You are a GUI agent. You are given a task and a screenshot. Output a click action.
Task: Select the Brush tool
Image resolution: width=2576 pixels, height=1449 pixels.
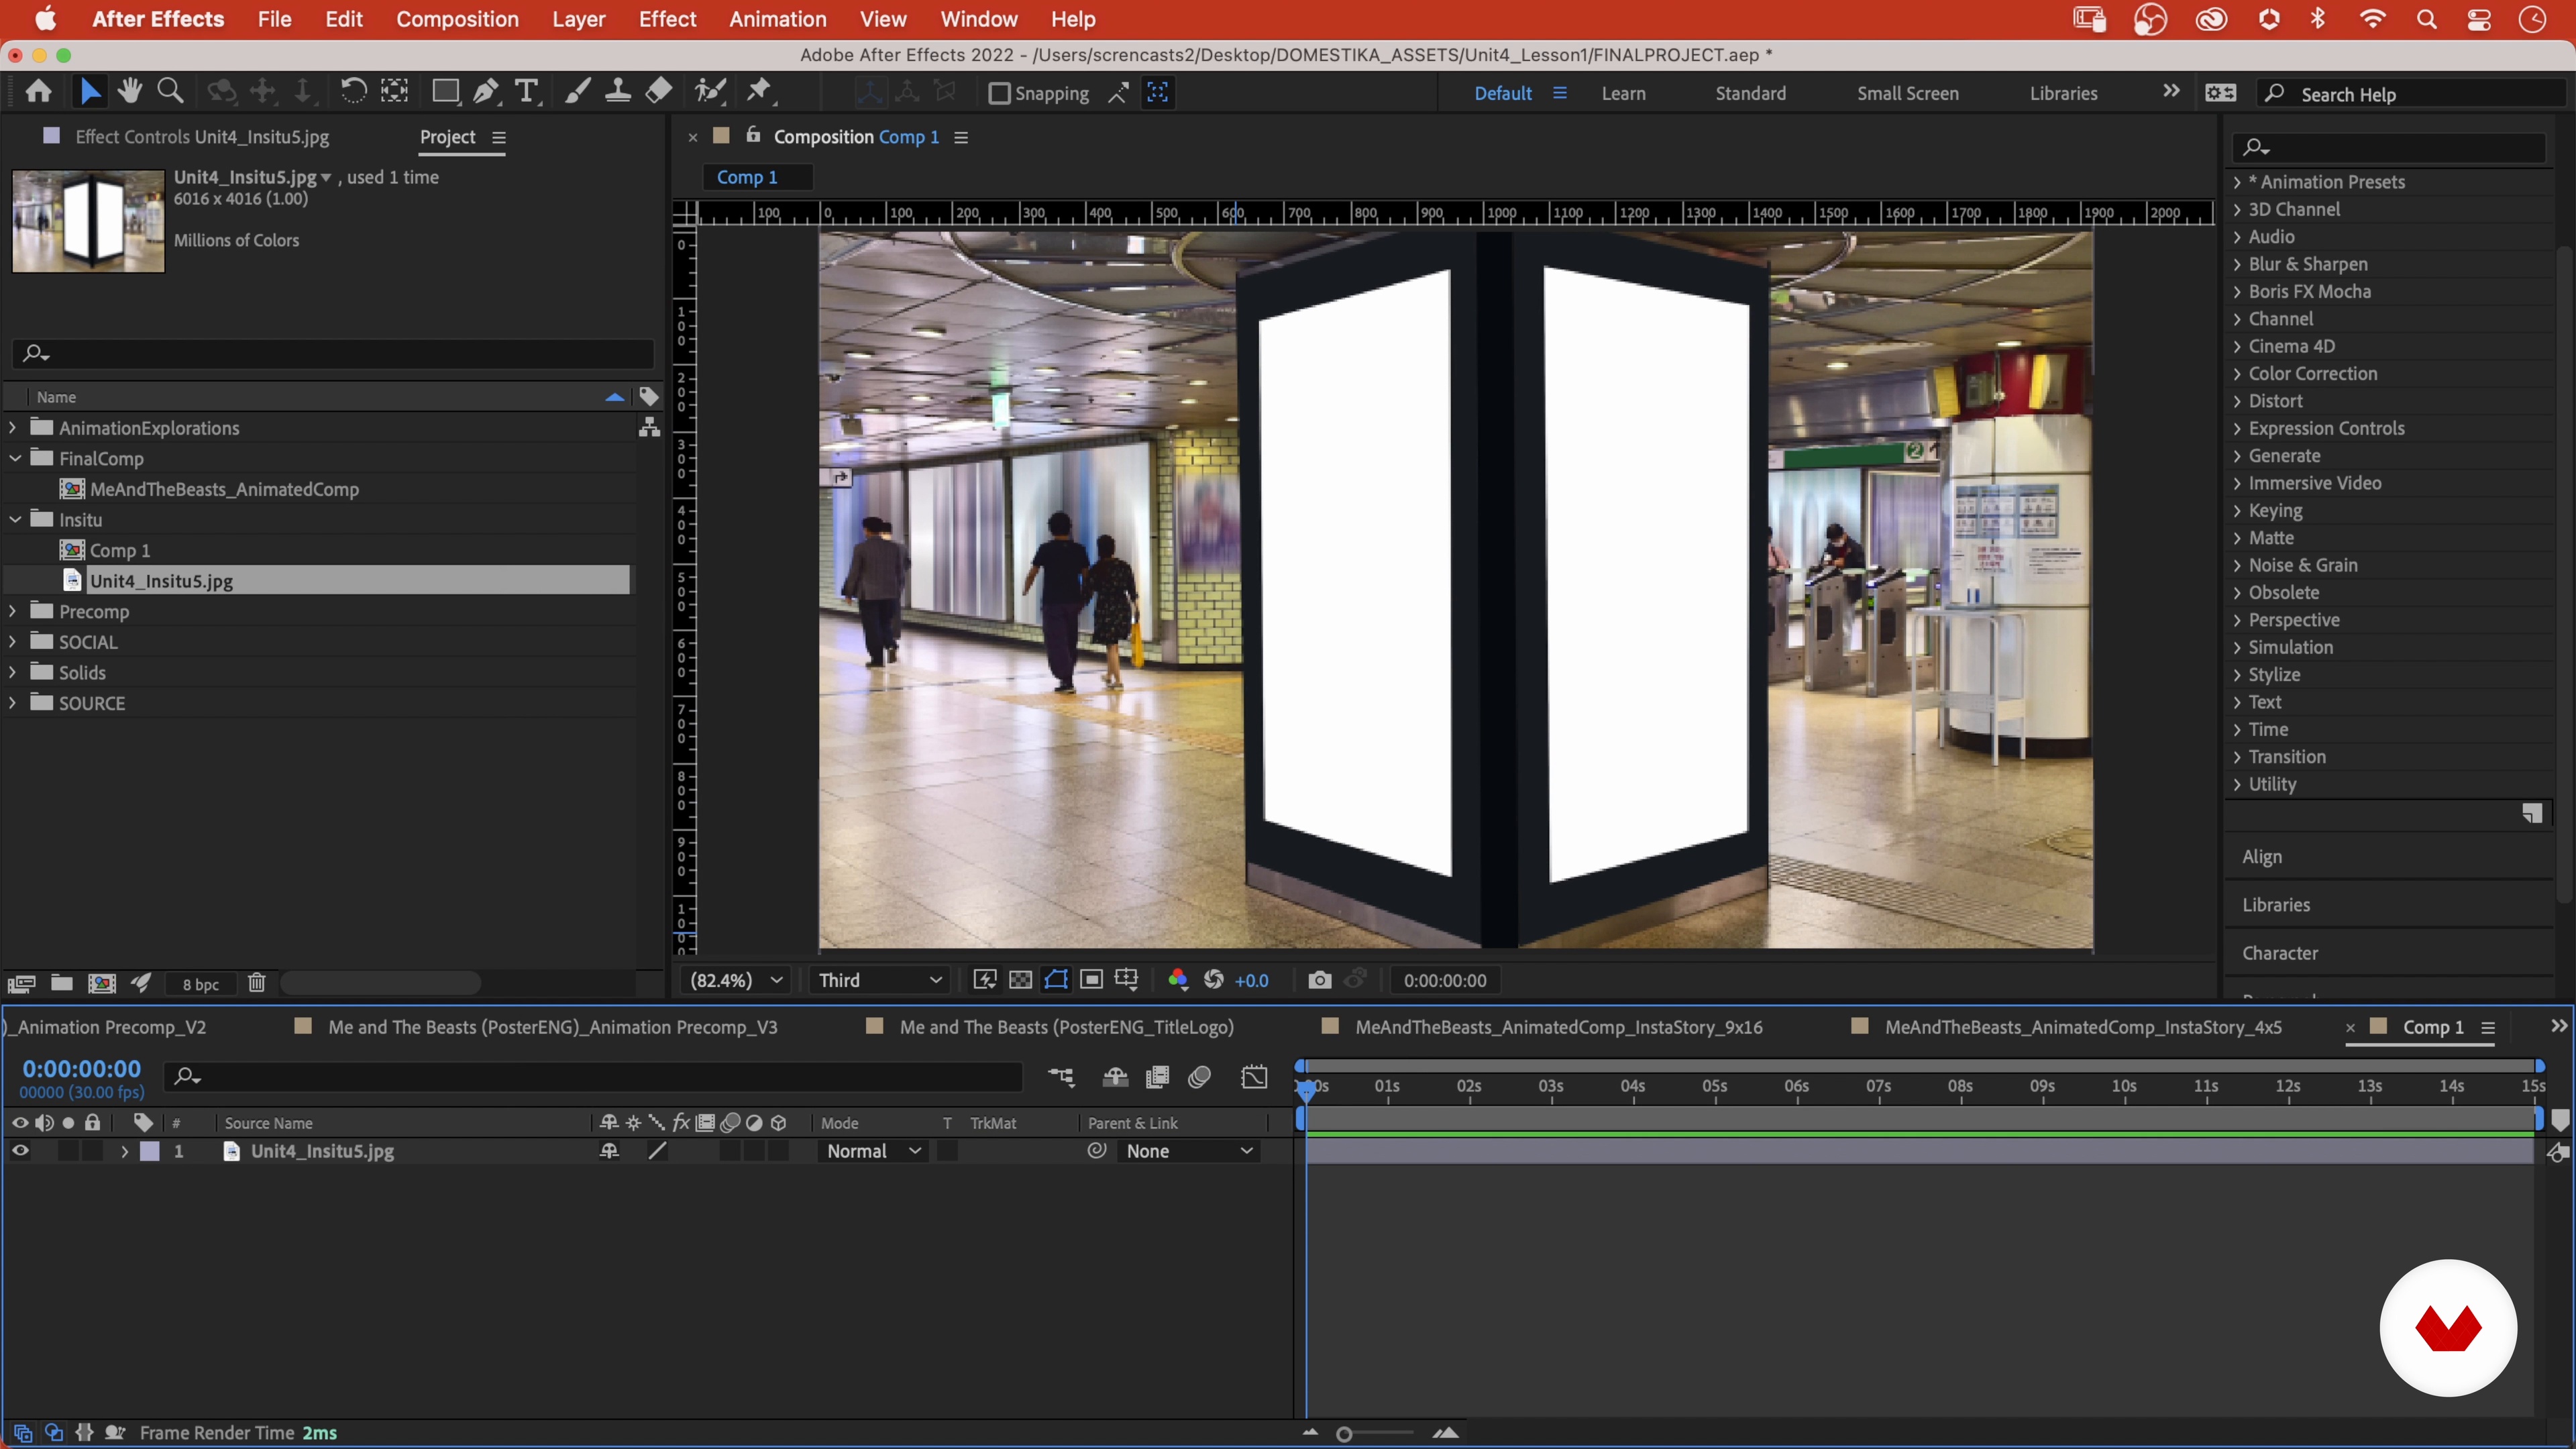point(577,92)
